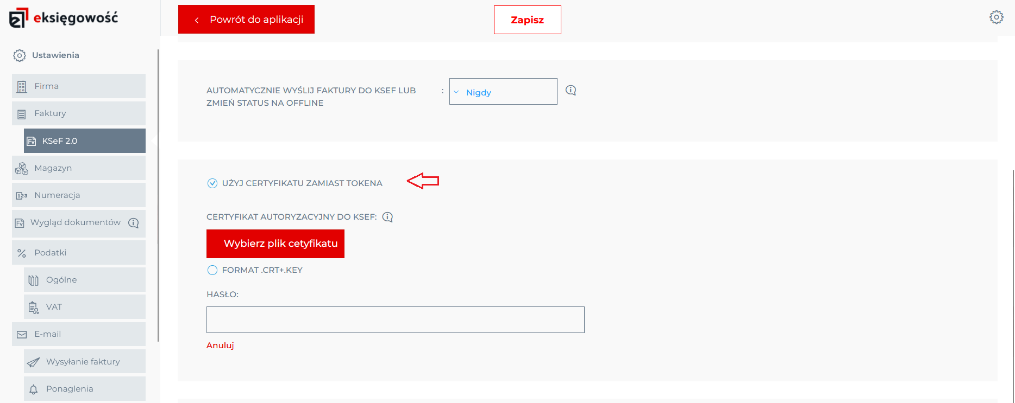The image size is (1015, 403).
Task: Click the Ponaglenia bell icon
Action: point(34,389)
